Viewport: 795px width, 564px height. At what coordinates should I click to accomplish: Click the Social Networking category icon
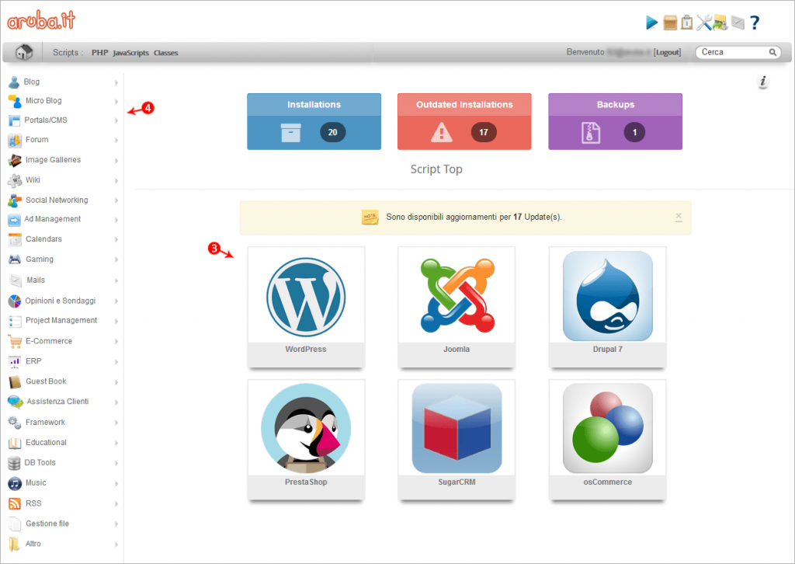click(x=15, y=200)
